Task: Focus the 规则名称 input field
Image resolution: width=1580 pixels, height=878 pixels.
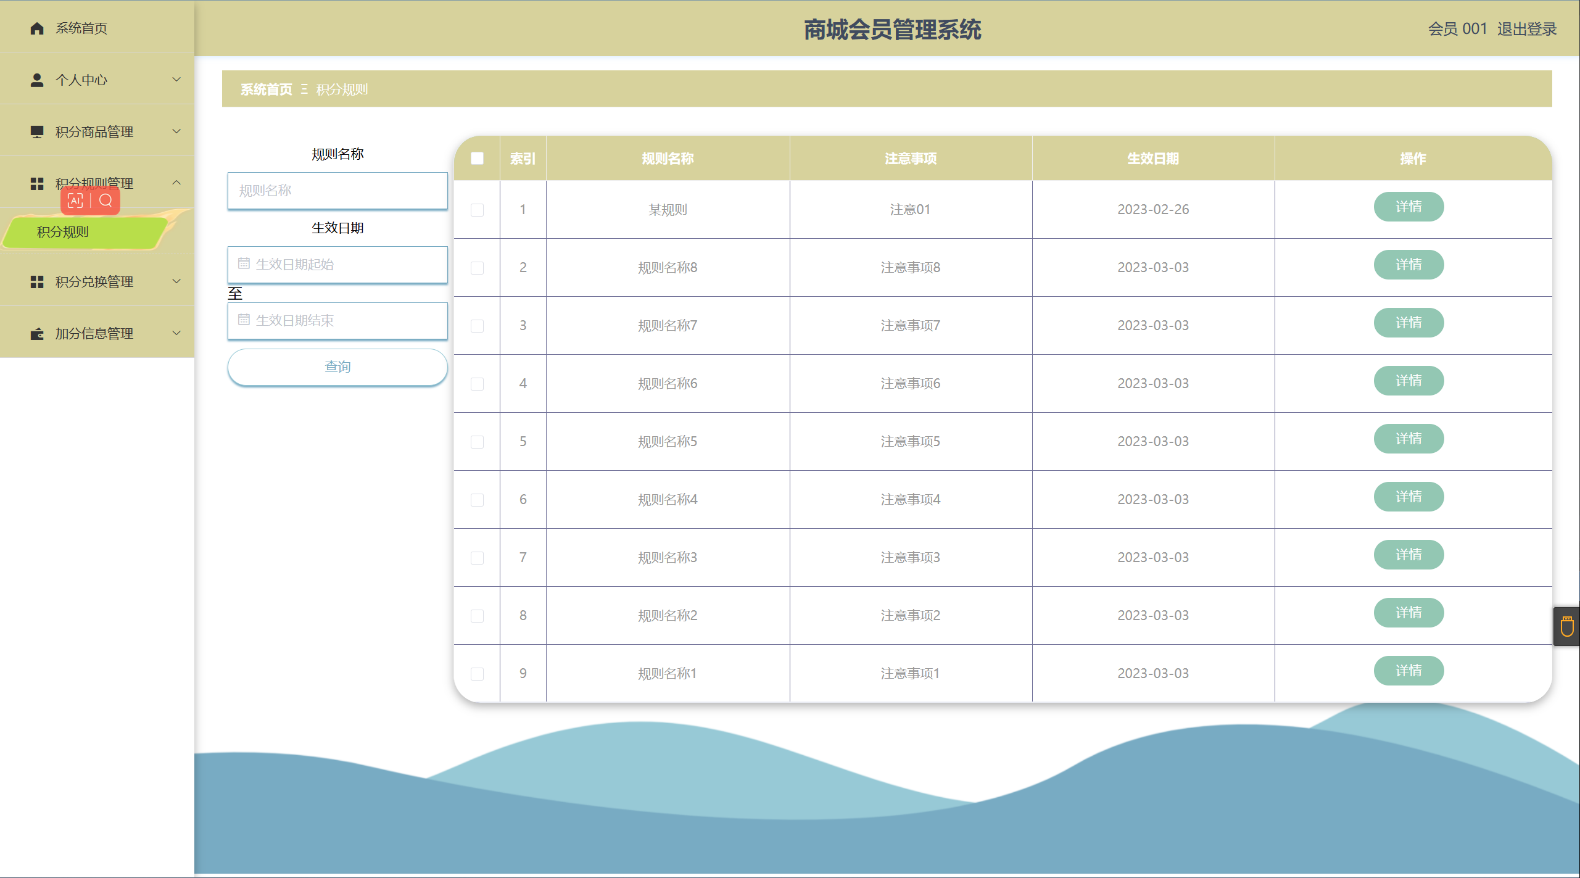Action: tap(337, 191)
